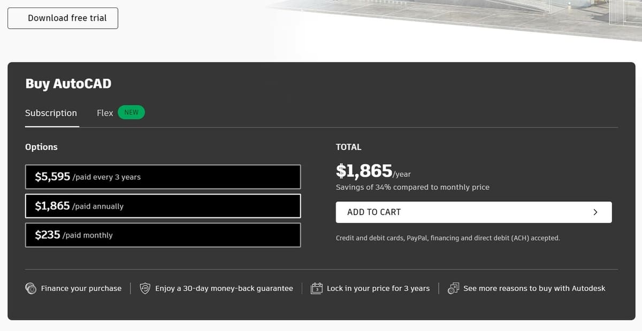Click the ADD TO CART button
The image size is (642, 331).
[x=473, y=212]
